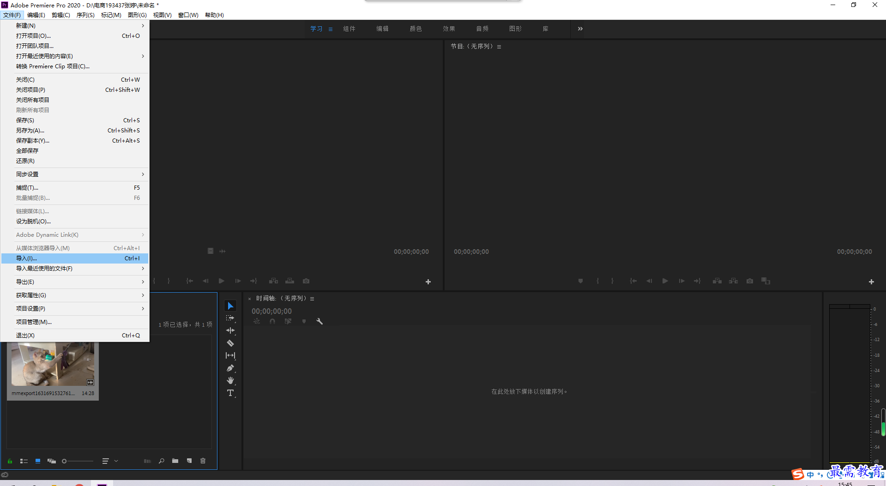The image size is (886, 486).
Task: Expand 项目设置(P) submenu
Action: (x=75, y=308)
